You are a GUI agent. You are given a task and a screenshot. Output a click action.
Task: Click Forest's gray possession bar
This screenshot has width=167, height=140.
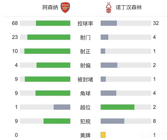(109, 23)
